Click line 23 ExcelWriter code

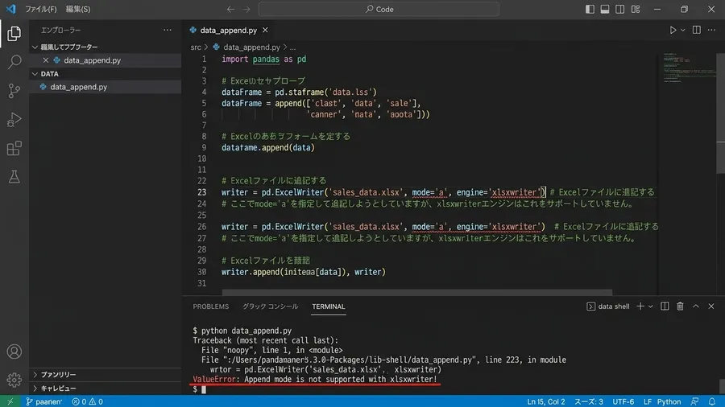click(x=383, y=192)
